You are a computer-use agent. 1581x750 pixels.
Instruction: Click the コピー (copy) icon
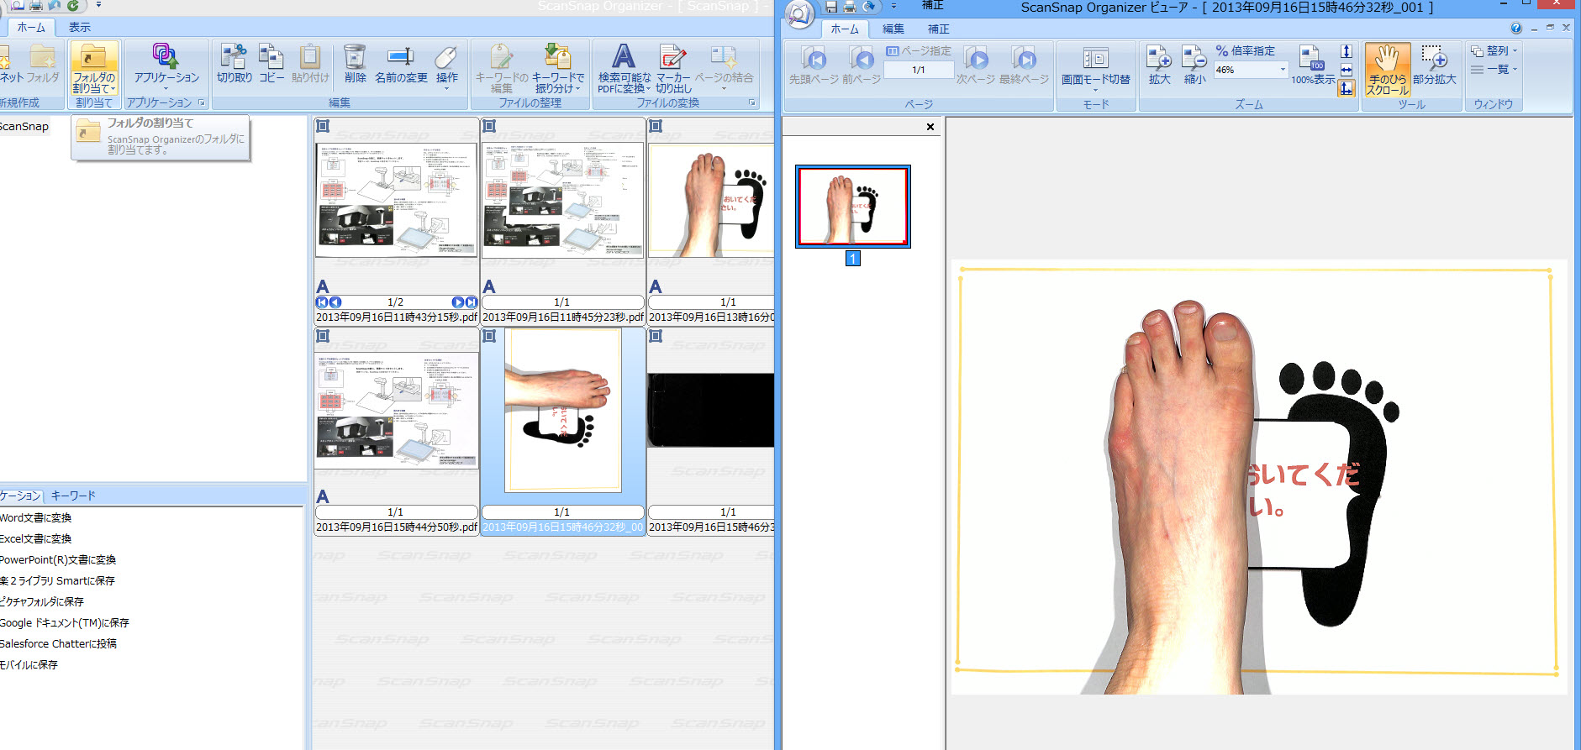coord(271,65)
